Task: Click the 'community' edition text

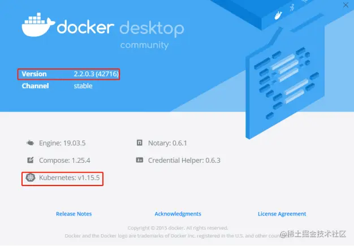Action: 145,45
